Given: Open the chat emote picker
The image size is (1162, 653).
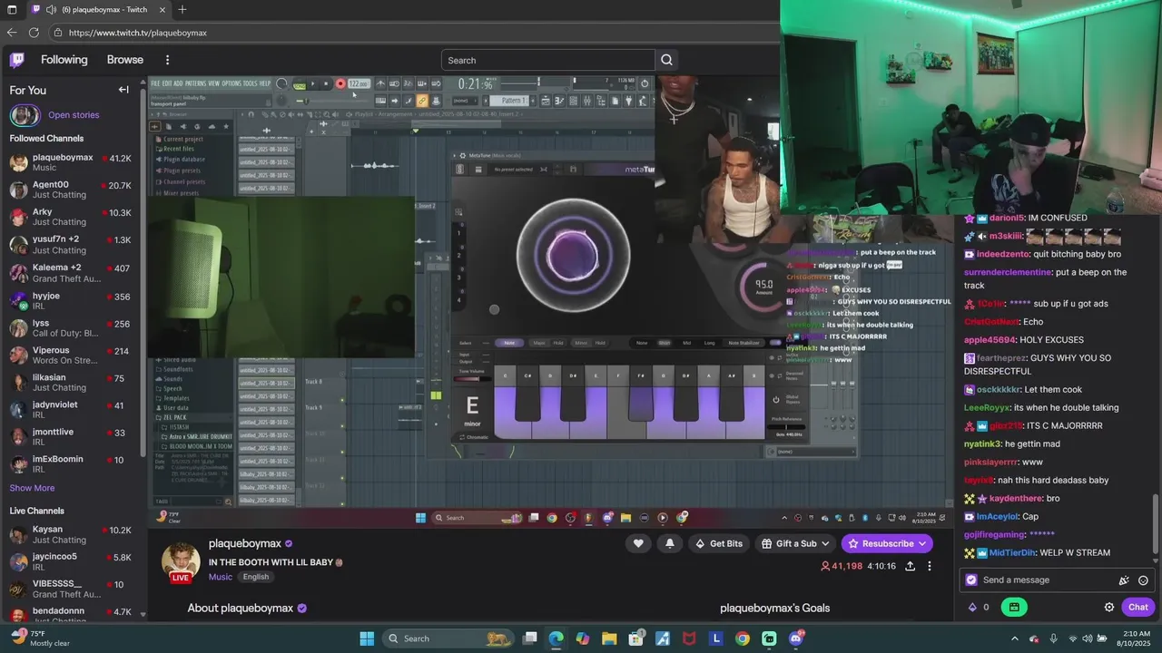Looking at the screenshot, I should (1143, 580).
